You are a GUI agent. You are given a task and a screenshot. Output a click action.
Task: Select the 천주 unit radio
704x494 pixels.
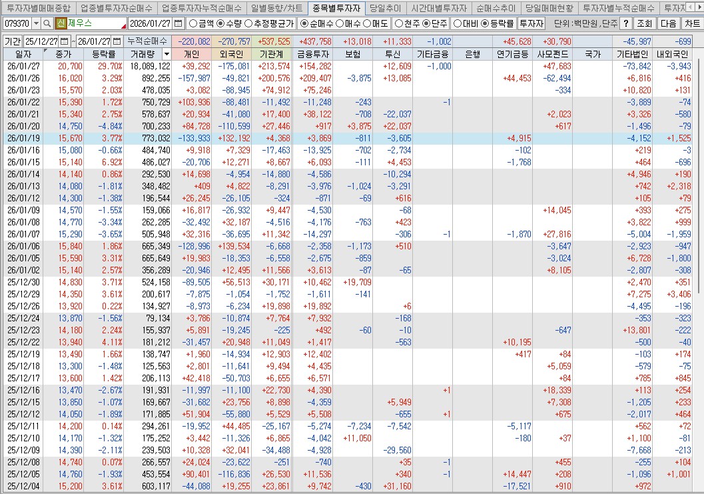pos(399,23)
